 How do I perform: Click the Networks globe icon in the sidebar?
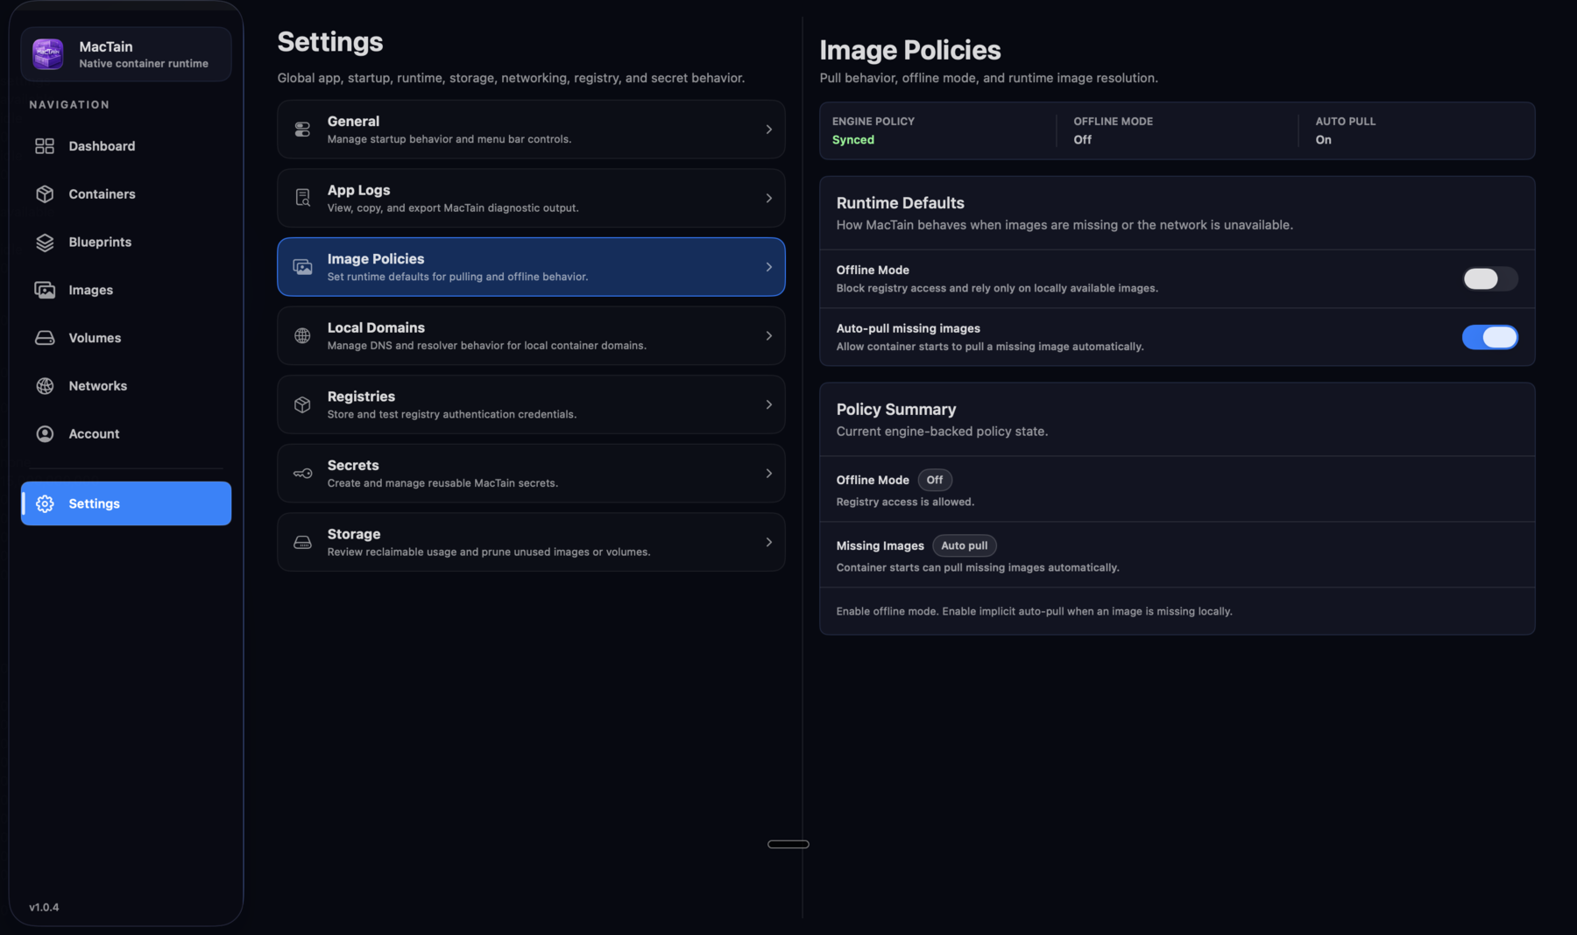(x=45, y=386)
